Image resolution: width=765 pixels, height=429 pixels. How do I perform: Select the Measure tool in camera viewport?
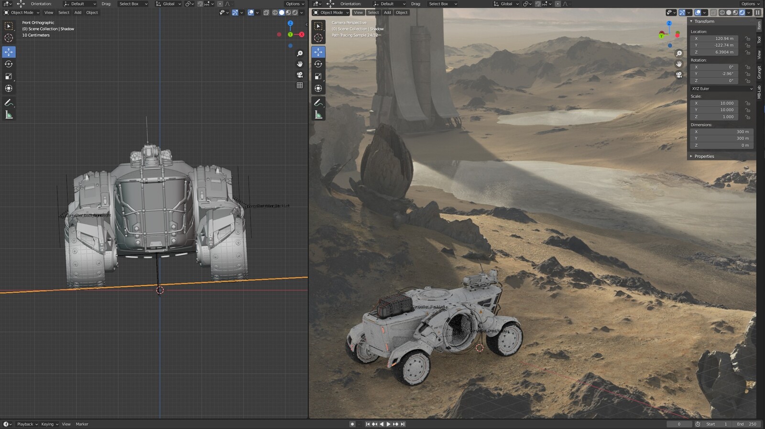pyautogui.click(x=318, y=115)
